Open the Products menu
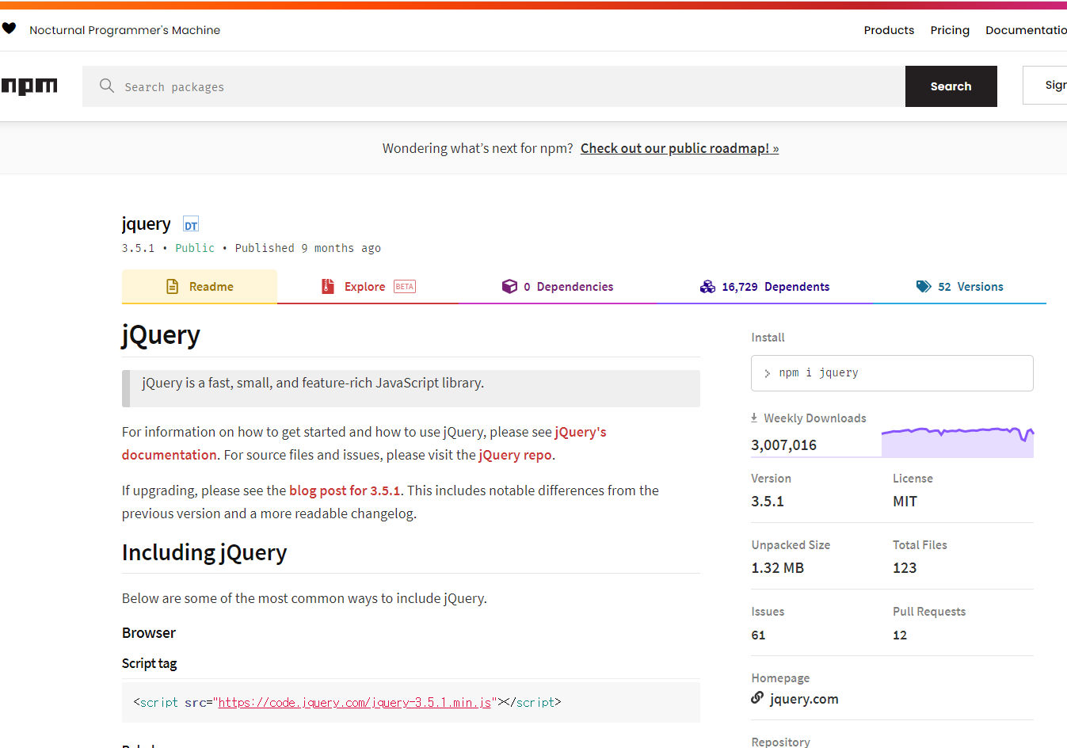This screenshot has height=748, width=1067. (x=889, y=30)
